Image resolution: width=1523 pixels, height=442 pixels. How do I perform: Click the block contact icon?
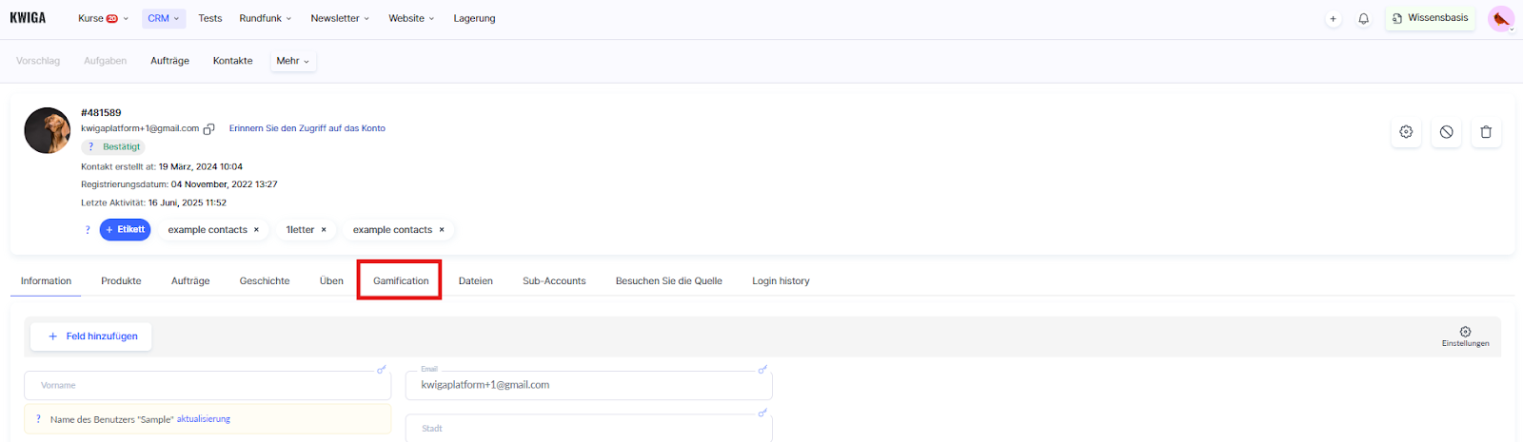[x=1446, y=132]
